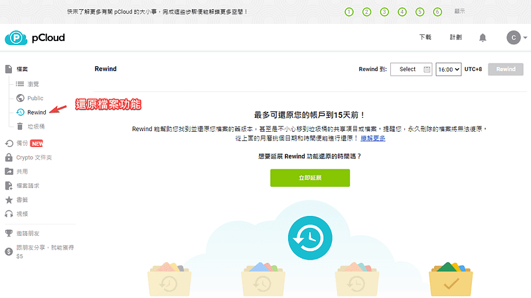This screenshot has height=298, width=531.
Task: Click the NEW badge beside 備份
Action: [x=37, y=143]
